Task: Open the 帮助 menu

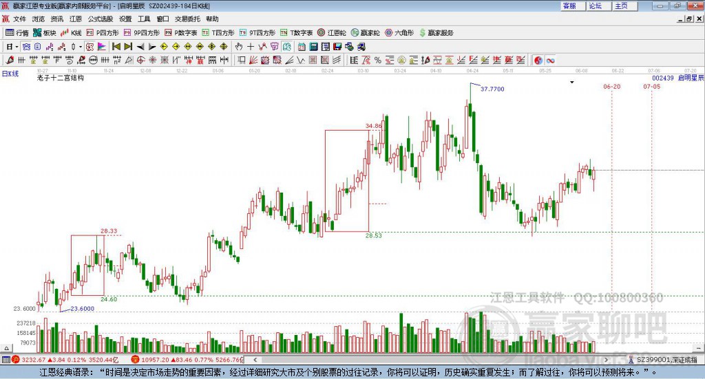Action: point(212,19)
